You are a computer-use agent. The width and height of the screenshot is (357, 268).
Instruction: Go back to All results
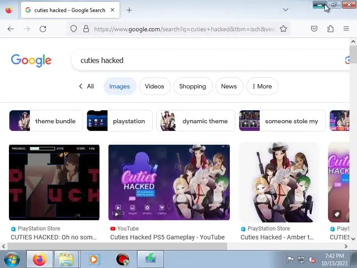point(87,86)
